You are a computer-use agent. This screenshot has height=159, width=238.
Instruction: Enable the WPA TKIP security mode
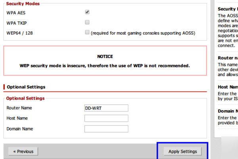(x=87, y=22)
